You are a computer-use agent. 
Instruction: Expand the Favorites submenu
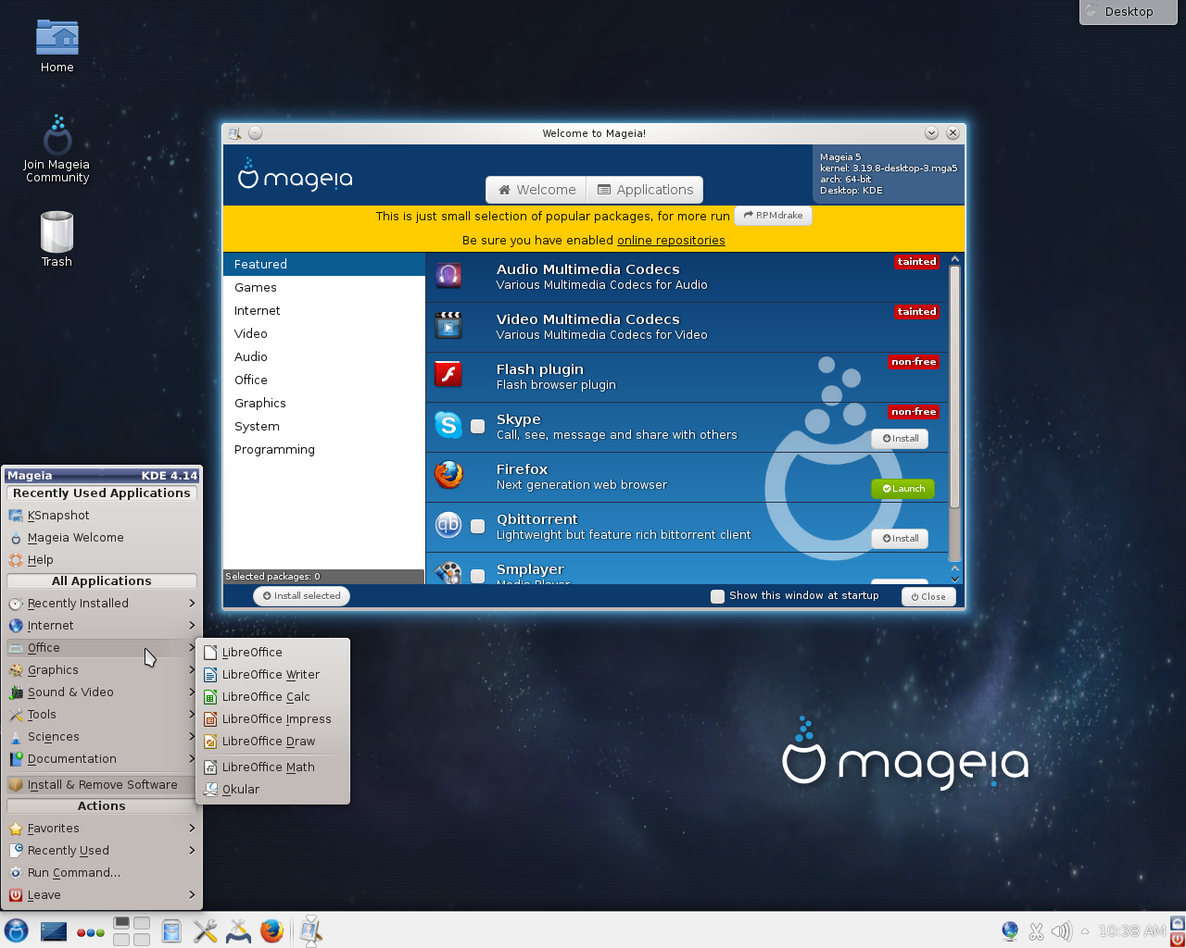[102, 829]
